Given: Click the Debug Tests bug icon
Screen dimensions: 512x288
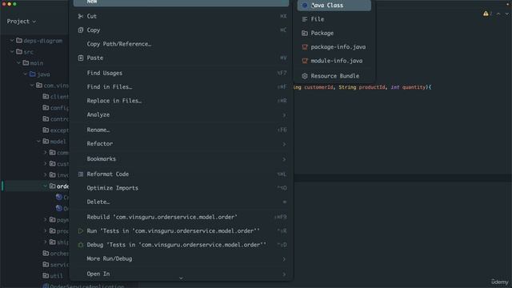Looking at the screenshot, I should coord(81,245).
